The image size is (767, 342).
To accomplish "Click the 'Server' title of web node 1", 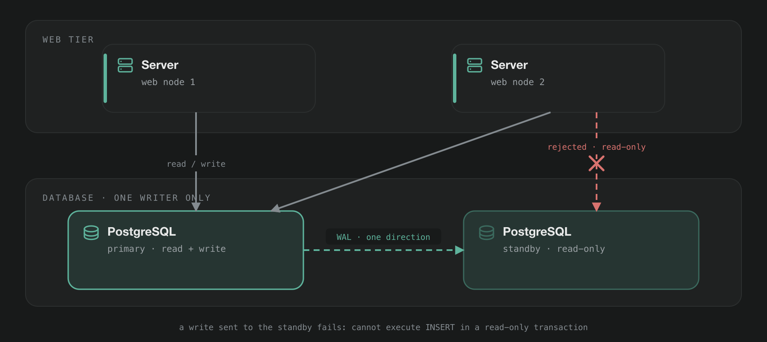I will tap(160, 65).
